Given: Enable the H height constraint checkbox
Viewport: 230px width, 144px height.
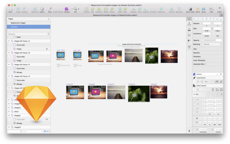Looking at the screenshot, I should [194, 122].
